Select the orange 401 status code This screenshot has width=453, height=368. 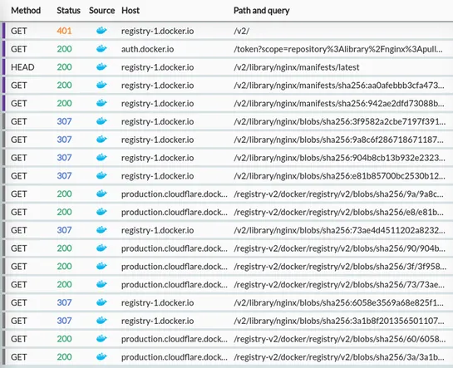coord(64,31)
